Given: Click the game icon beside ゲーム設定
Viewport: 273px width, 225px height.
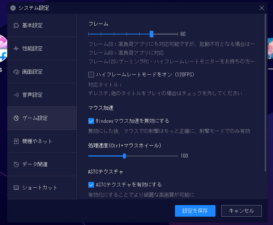Looking at the screenshot, I should [16, 118].
